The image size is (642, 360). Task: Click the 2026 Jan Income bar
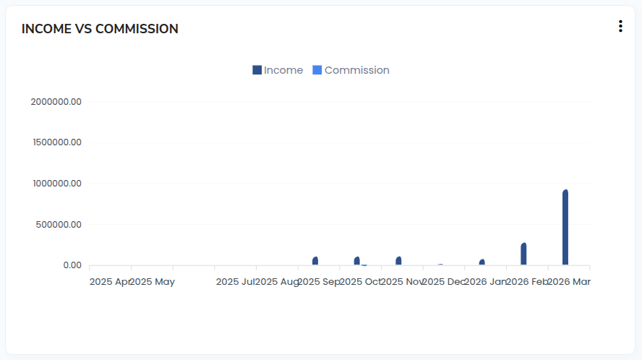click(x=482, y=262)
